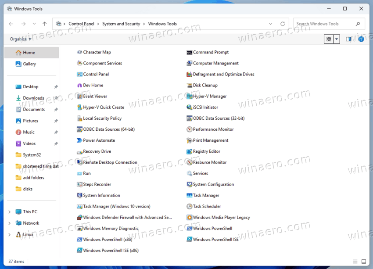
Task: Open Windows Media Player Legacy icon
Action: pyautogui.click(x=190, y=217)
